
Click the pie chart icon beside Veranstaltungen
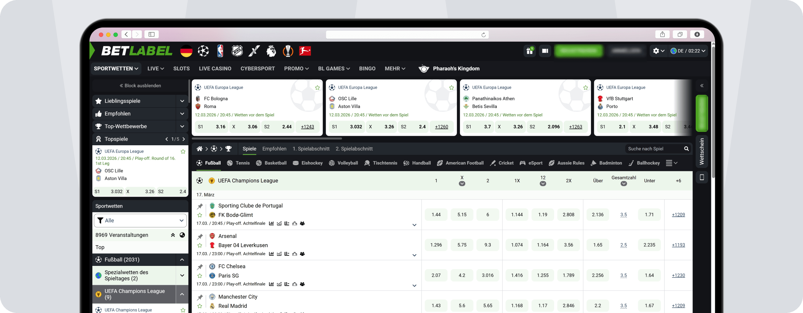click(182, 235)
